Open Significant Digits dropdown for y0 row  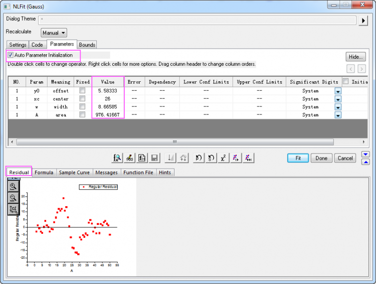pos(338,91)
